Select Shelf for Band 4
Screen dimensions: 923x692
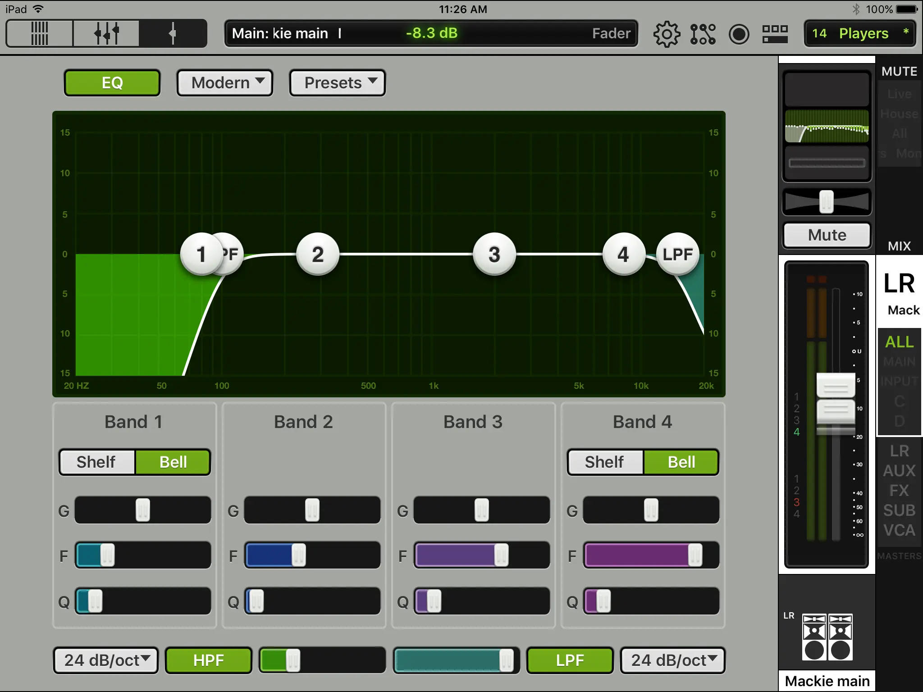click(605, 462)
